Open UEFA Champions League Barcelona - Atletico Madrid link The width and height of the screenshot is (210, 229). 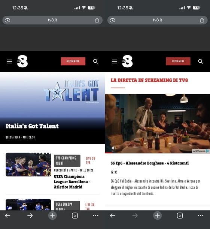tap(72, 182)
